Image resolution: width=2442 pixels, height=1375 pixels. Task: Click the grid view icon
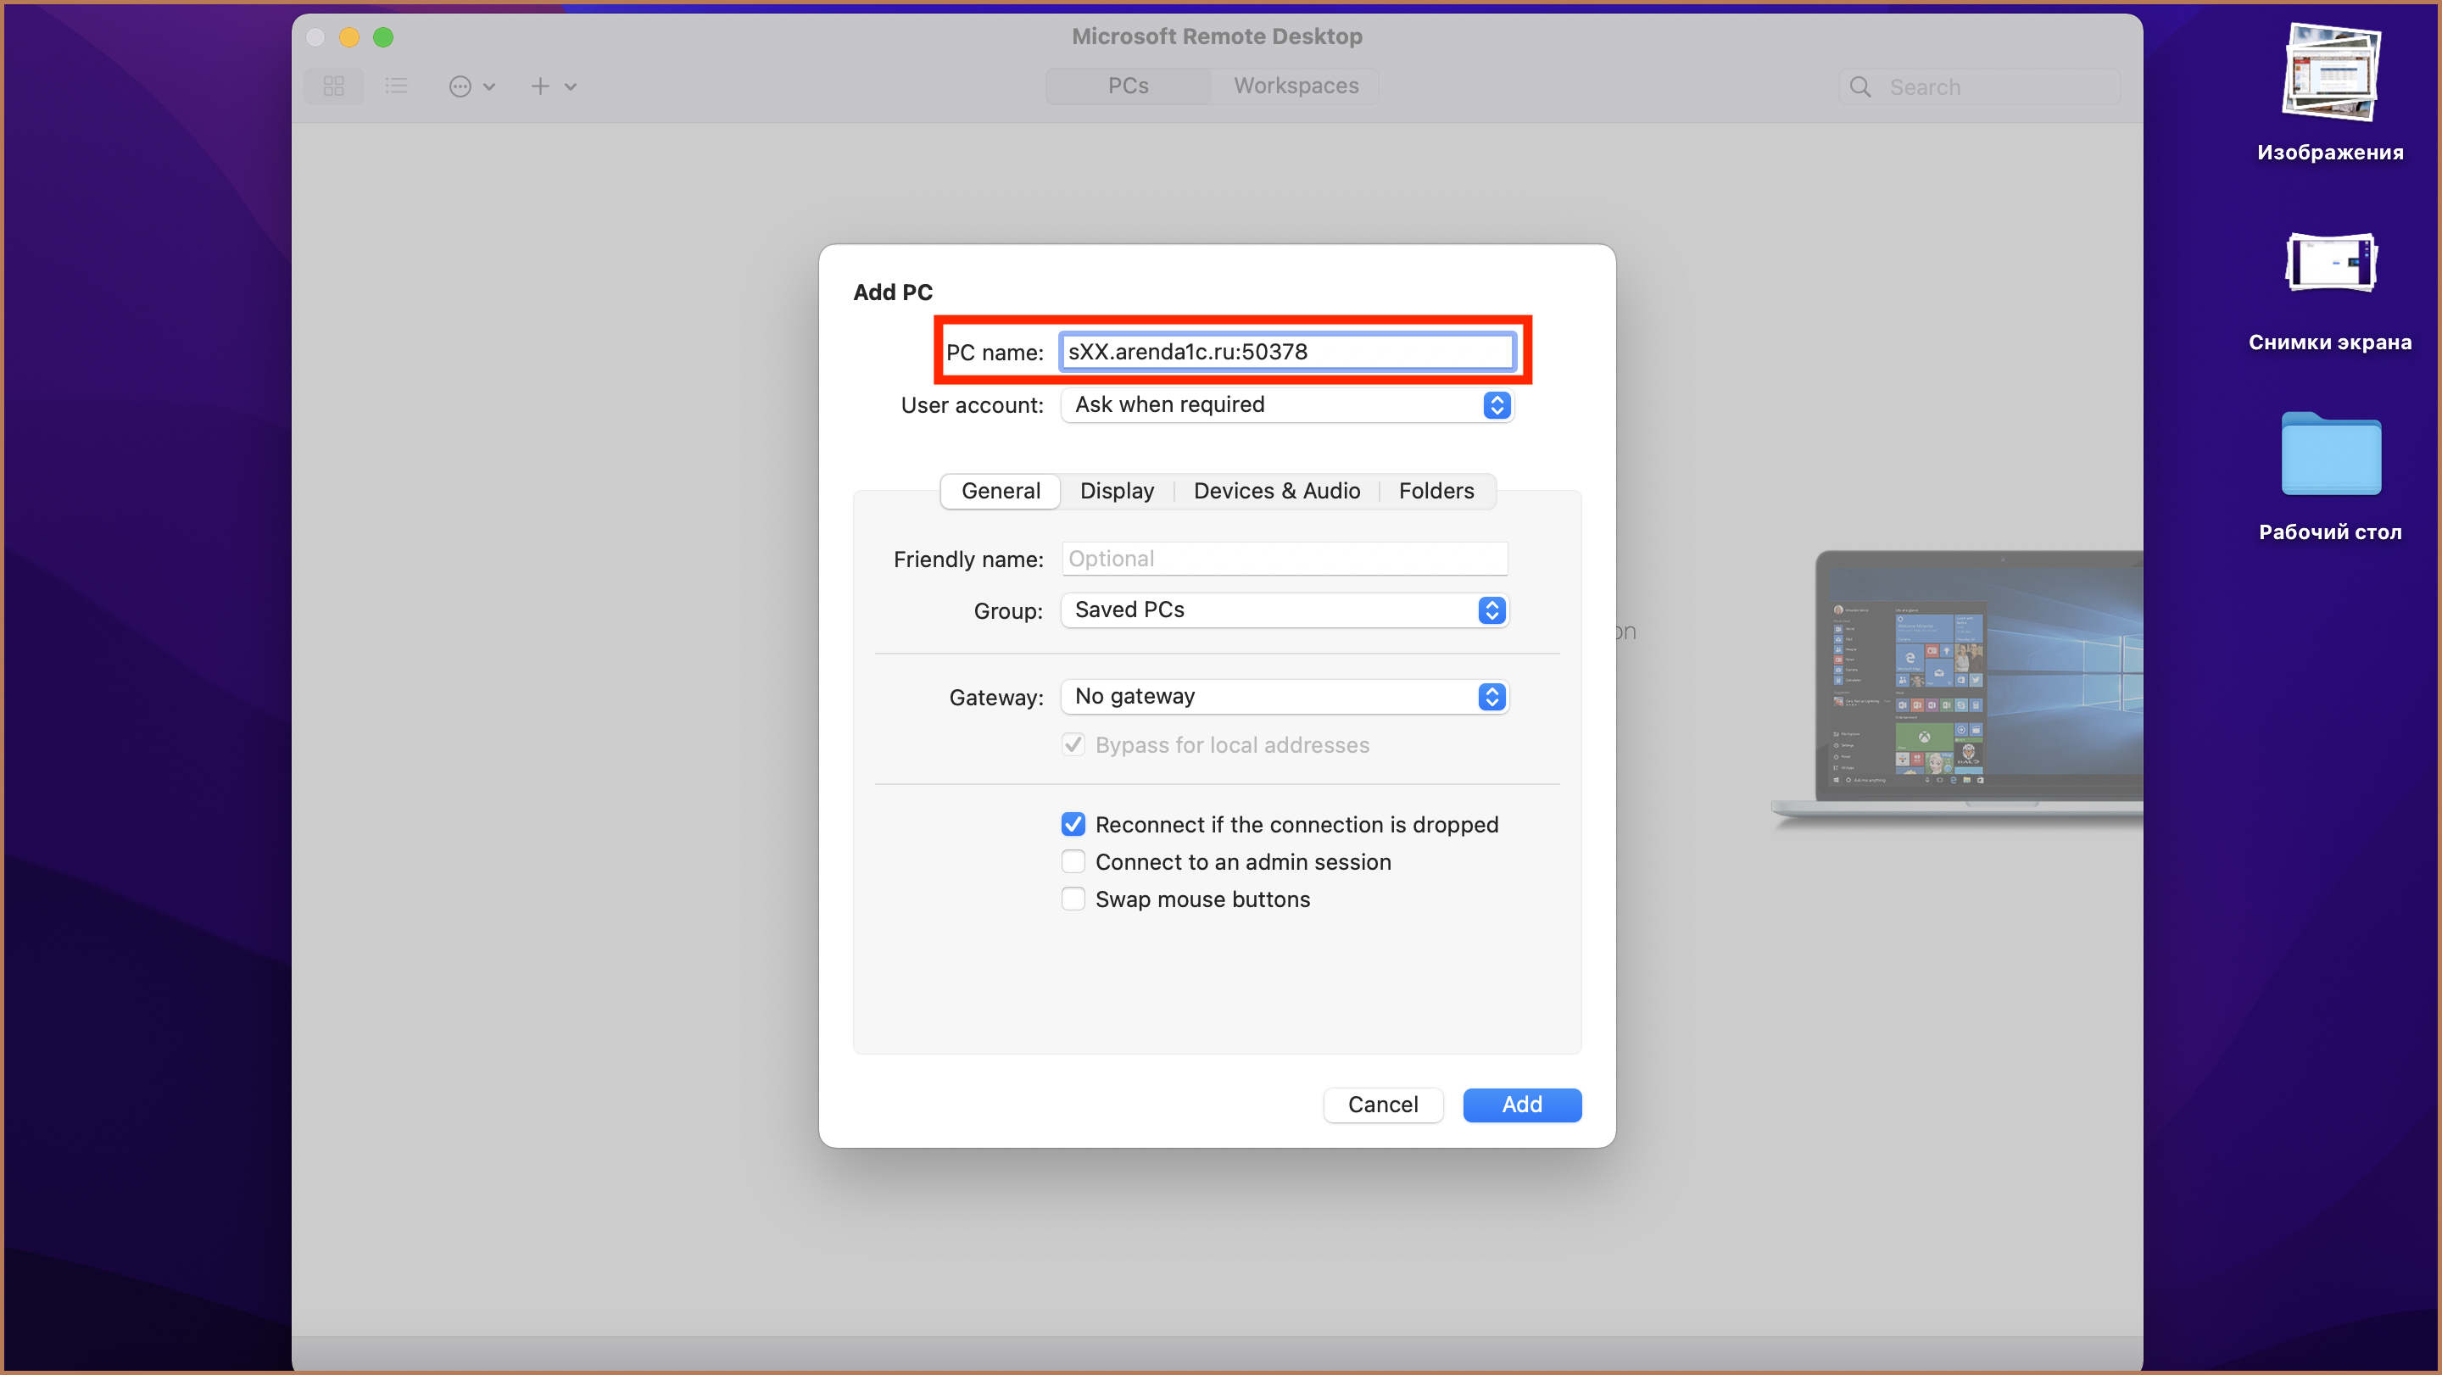[336, 86]
